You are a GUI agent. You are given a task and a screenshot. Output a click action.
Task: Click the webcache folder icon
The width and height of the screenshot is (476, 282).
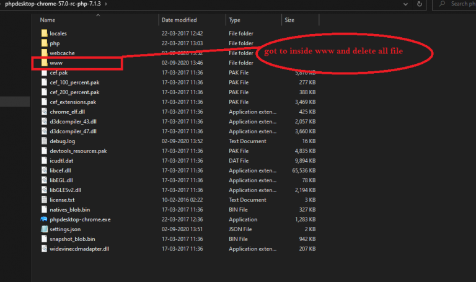pyautogui.click(x=44, y=53)
